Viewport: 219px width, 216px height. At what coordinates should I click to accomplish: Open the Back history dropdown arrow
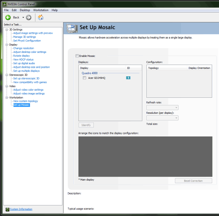coord(23,18)
